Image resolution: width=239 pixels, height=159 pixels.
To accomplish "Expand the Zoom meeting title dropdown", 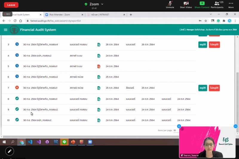I will point(102,4).
